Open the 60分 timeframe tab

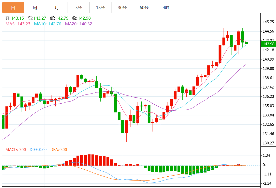(x=144, y=8)
